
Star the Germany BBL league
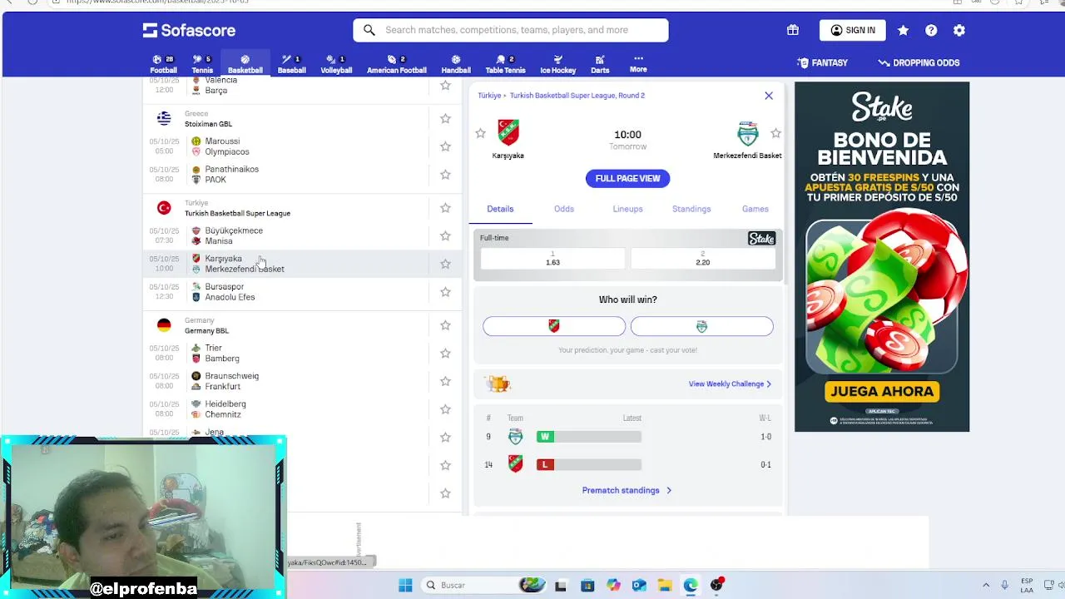click(x=445, y=325)
